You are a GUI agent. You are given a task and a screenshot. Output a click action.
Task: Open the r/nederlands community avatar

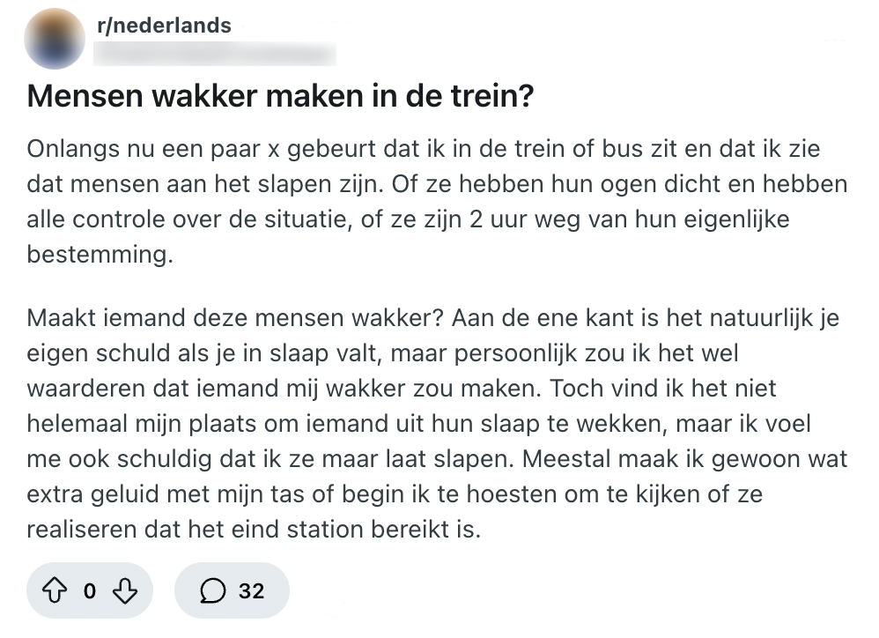coord(55,39)
